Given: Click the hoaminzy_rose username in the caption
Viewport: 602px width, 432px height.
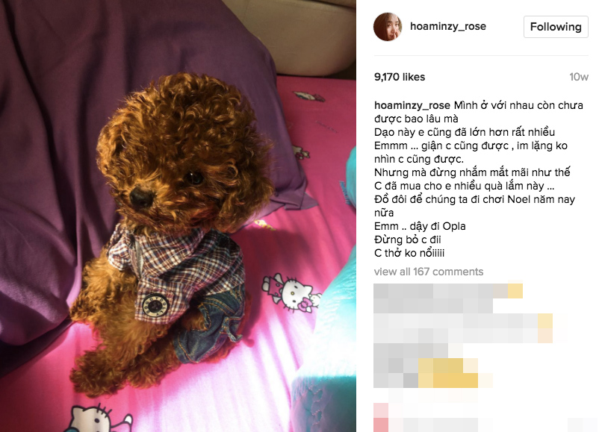Looking at the screenshot, I should [x=412, y=105].
